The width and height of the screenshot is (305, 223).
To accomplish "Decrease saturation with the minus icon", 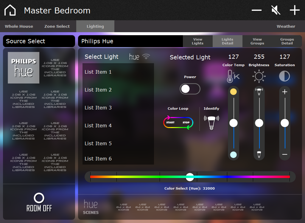I will pyautogui.click(x=284, y=154).
